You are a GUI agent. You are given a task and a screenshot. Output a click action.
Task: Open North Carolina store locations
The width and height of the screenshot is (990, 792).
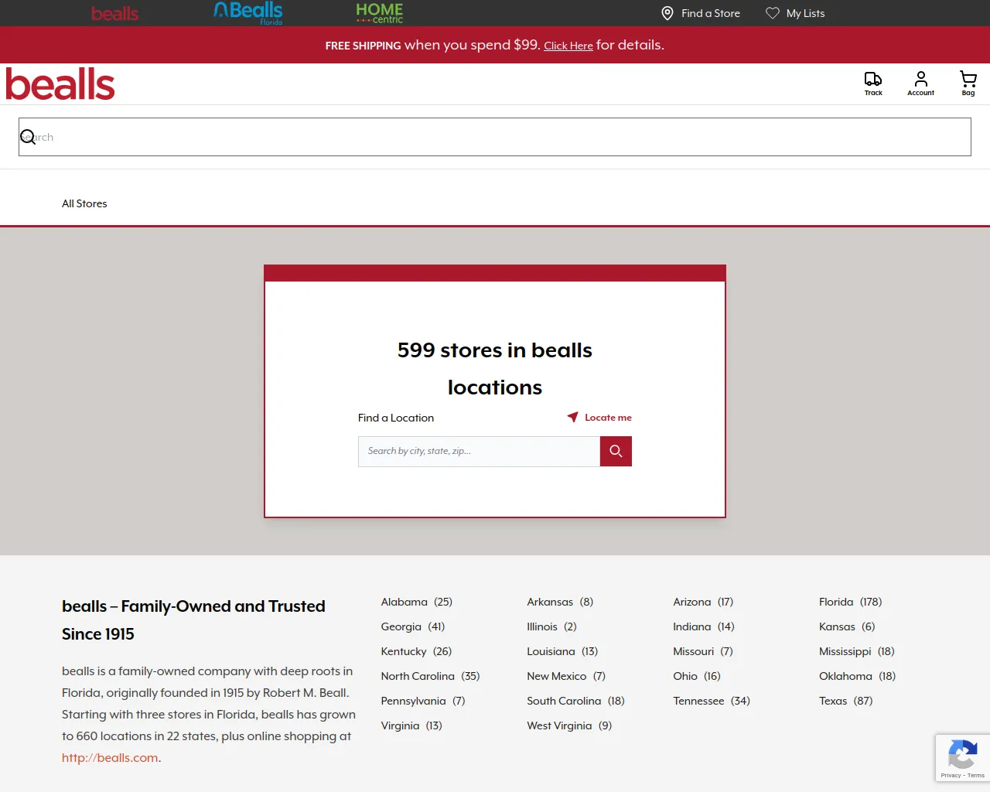[430, 676]
